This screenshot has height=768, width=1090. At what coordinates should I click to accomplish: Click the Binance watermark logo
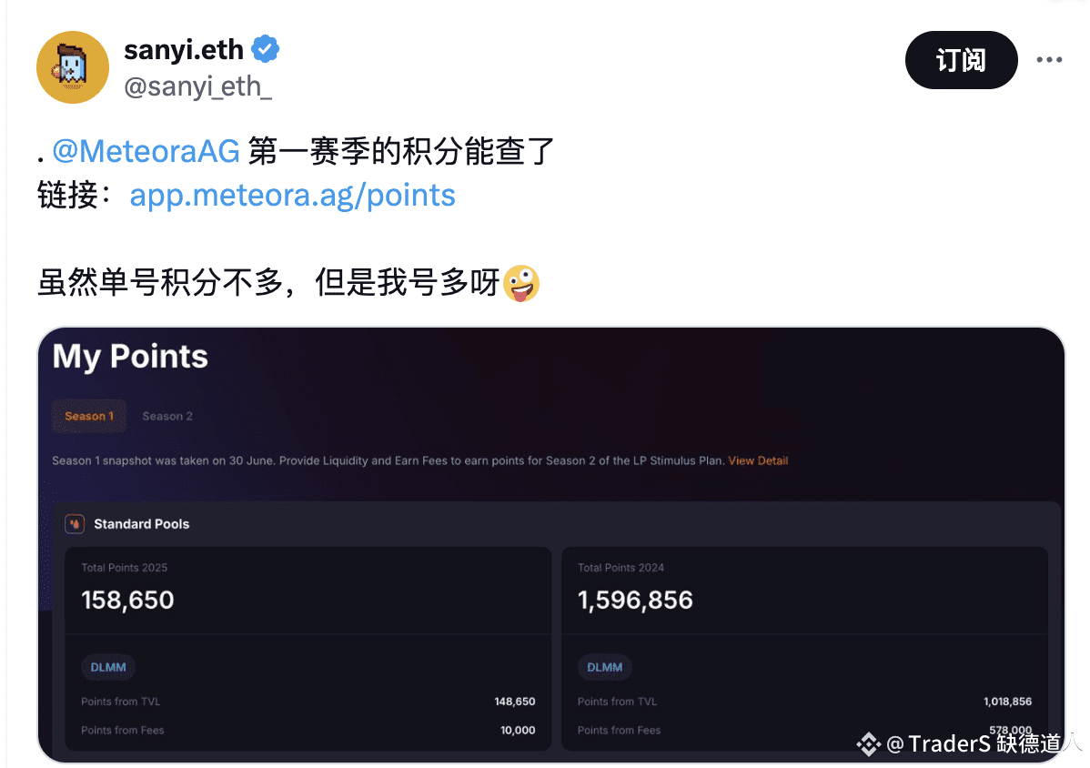[868, 744]
